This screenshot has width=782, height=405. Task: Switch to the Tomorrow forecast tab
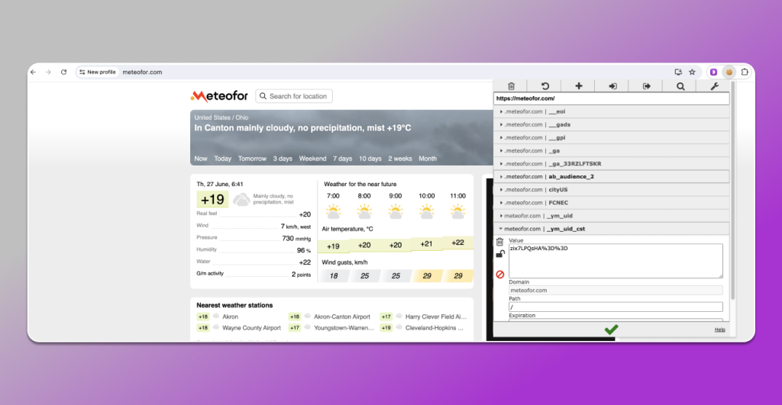click(x=252, y=159)
